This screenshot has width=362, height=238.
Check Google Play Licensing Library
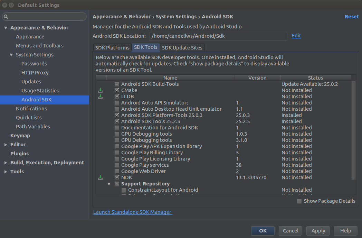point(117,159)
